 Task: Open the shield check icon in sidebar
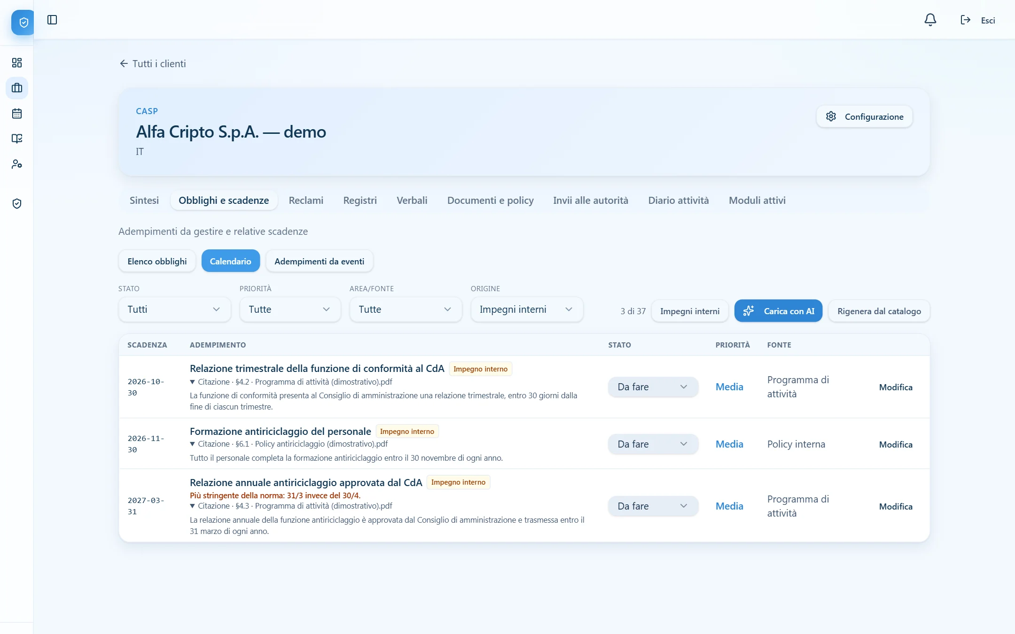click(17, 203)
